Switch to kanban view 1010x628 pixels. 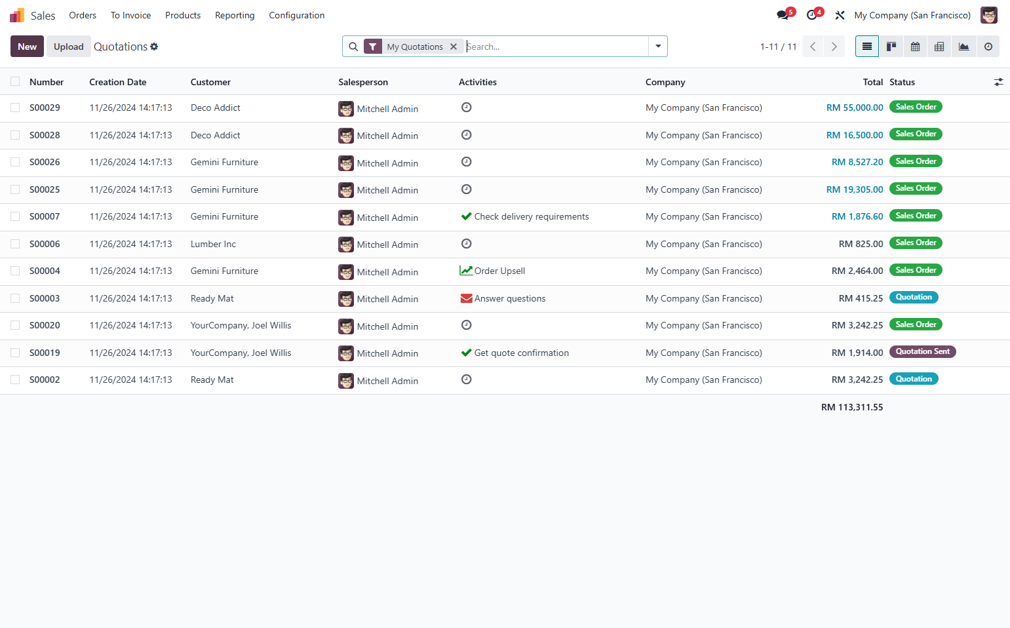[891, 47]
